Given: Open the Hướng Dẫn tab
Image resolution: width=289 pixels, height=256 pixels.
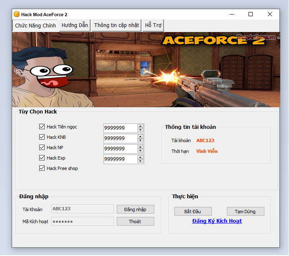Looking at the screenshot, I should [75, 25].
